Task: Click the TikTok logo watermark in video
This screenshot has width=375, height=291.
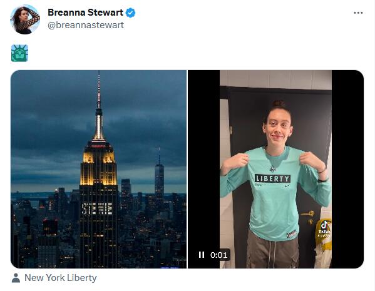Action: (324, 228)
